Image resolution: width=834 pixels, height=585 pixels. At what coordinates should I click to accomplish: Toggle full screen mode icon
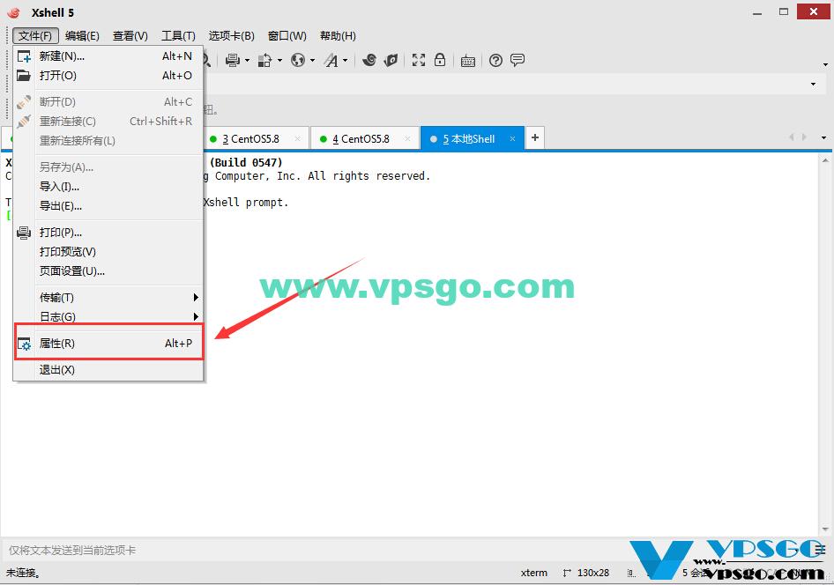pyautogui.click(x=419, y=60)
